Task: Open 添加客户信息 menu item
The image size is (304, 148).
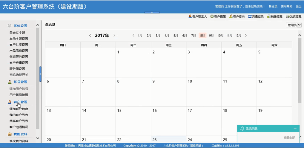Action: (x=19, y=109)
